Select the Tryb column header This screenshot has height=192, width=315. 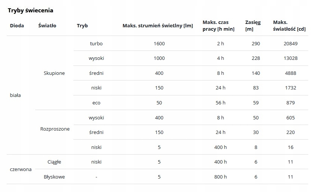click(x=82, y=26)
